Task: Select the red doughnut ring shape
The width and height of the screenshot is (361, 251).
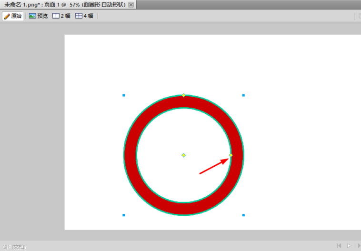Action: coord(130,155)
